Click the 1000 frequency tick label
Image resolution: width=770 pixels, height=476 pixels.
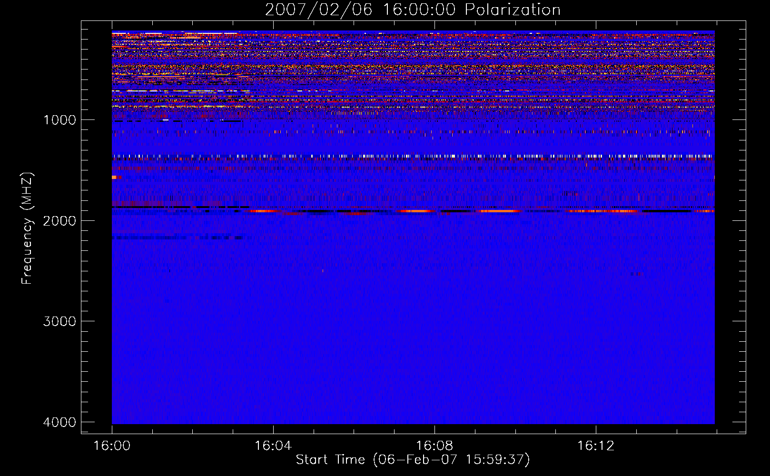point(59,120)
